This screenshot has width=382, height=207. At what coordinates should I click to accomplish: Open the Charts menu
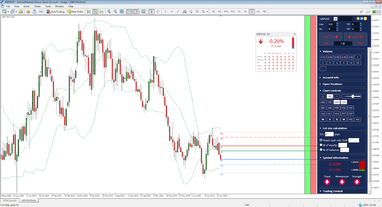pos(37,6)
